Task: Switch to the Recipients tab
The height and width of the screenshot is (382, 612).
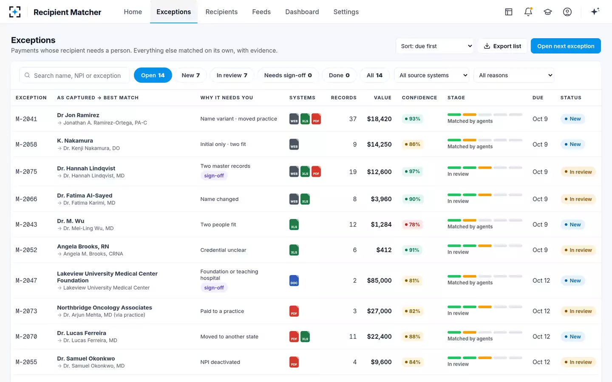Action: click(221, 12)
